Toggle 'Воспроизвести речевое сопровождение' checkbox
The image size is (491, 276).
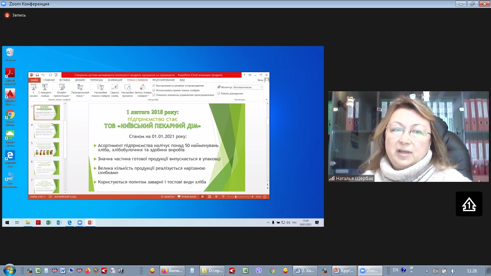pos(154,86)
